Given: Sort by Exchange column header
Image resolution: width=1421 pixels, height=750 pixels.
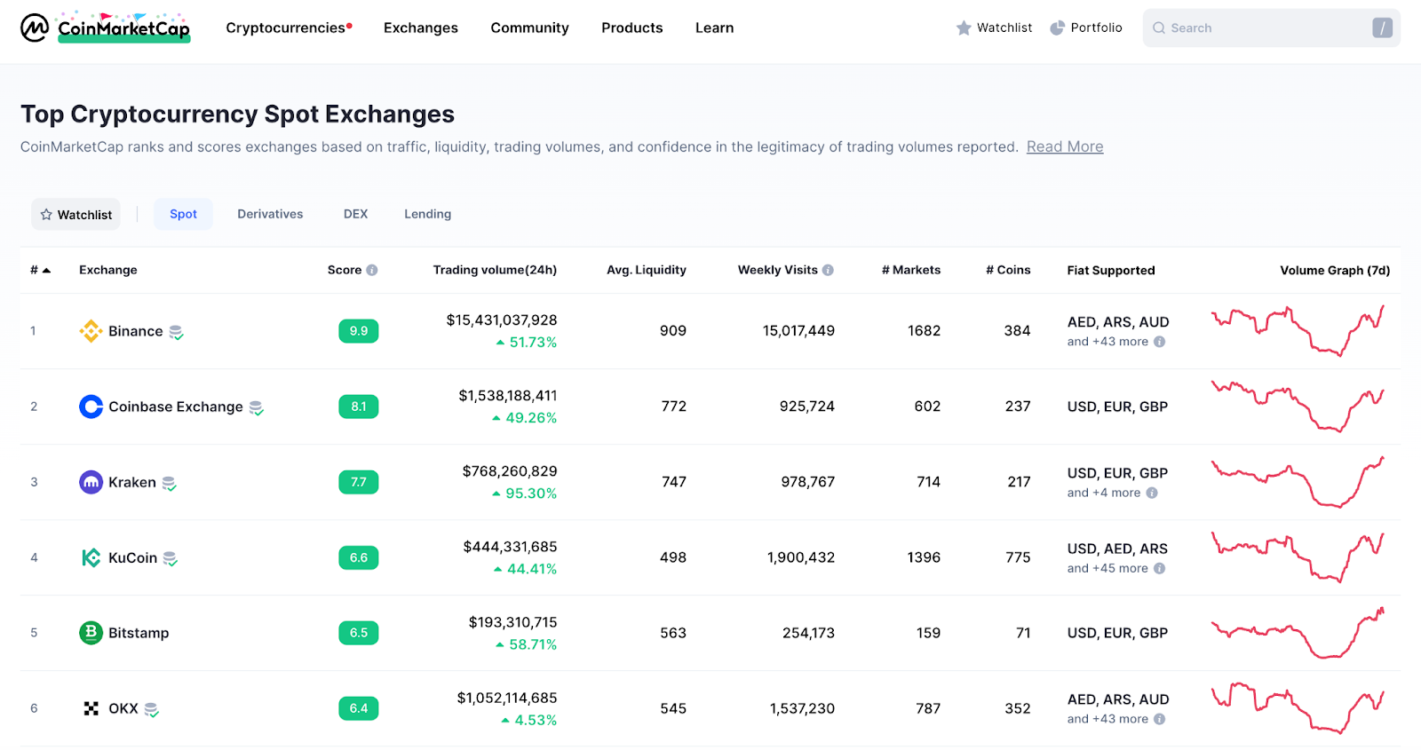Looking at the screenshot, I should click(108, 270).
